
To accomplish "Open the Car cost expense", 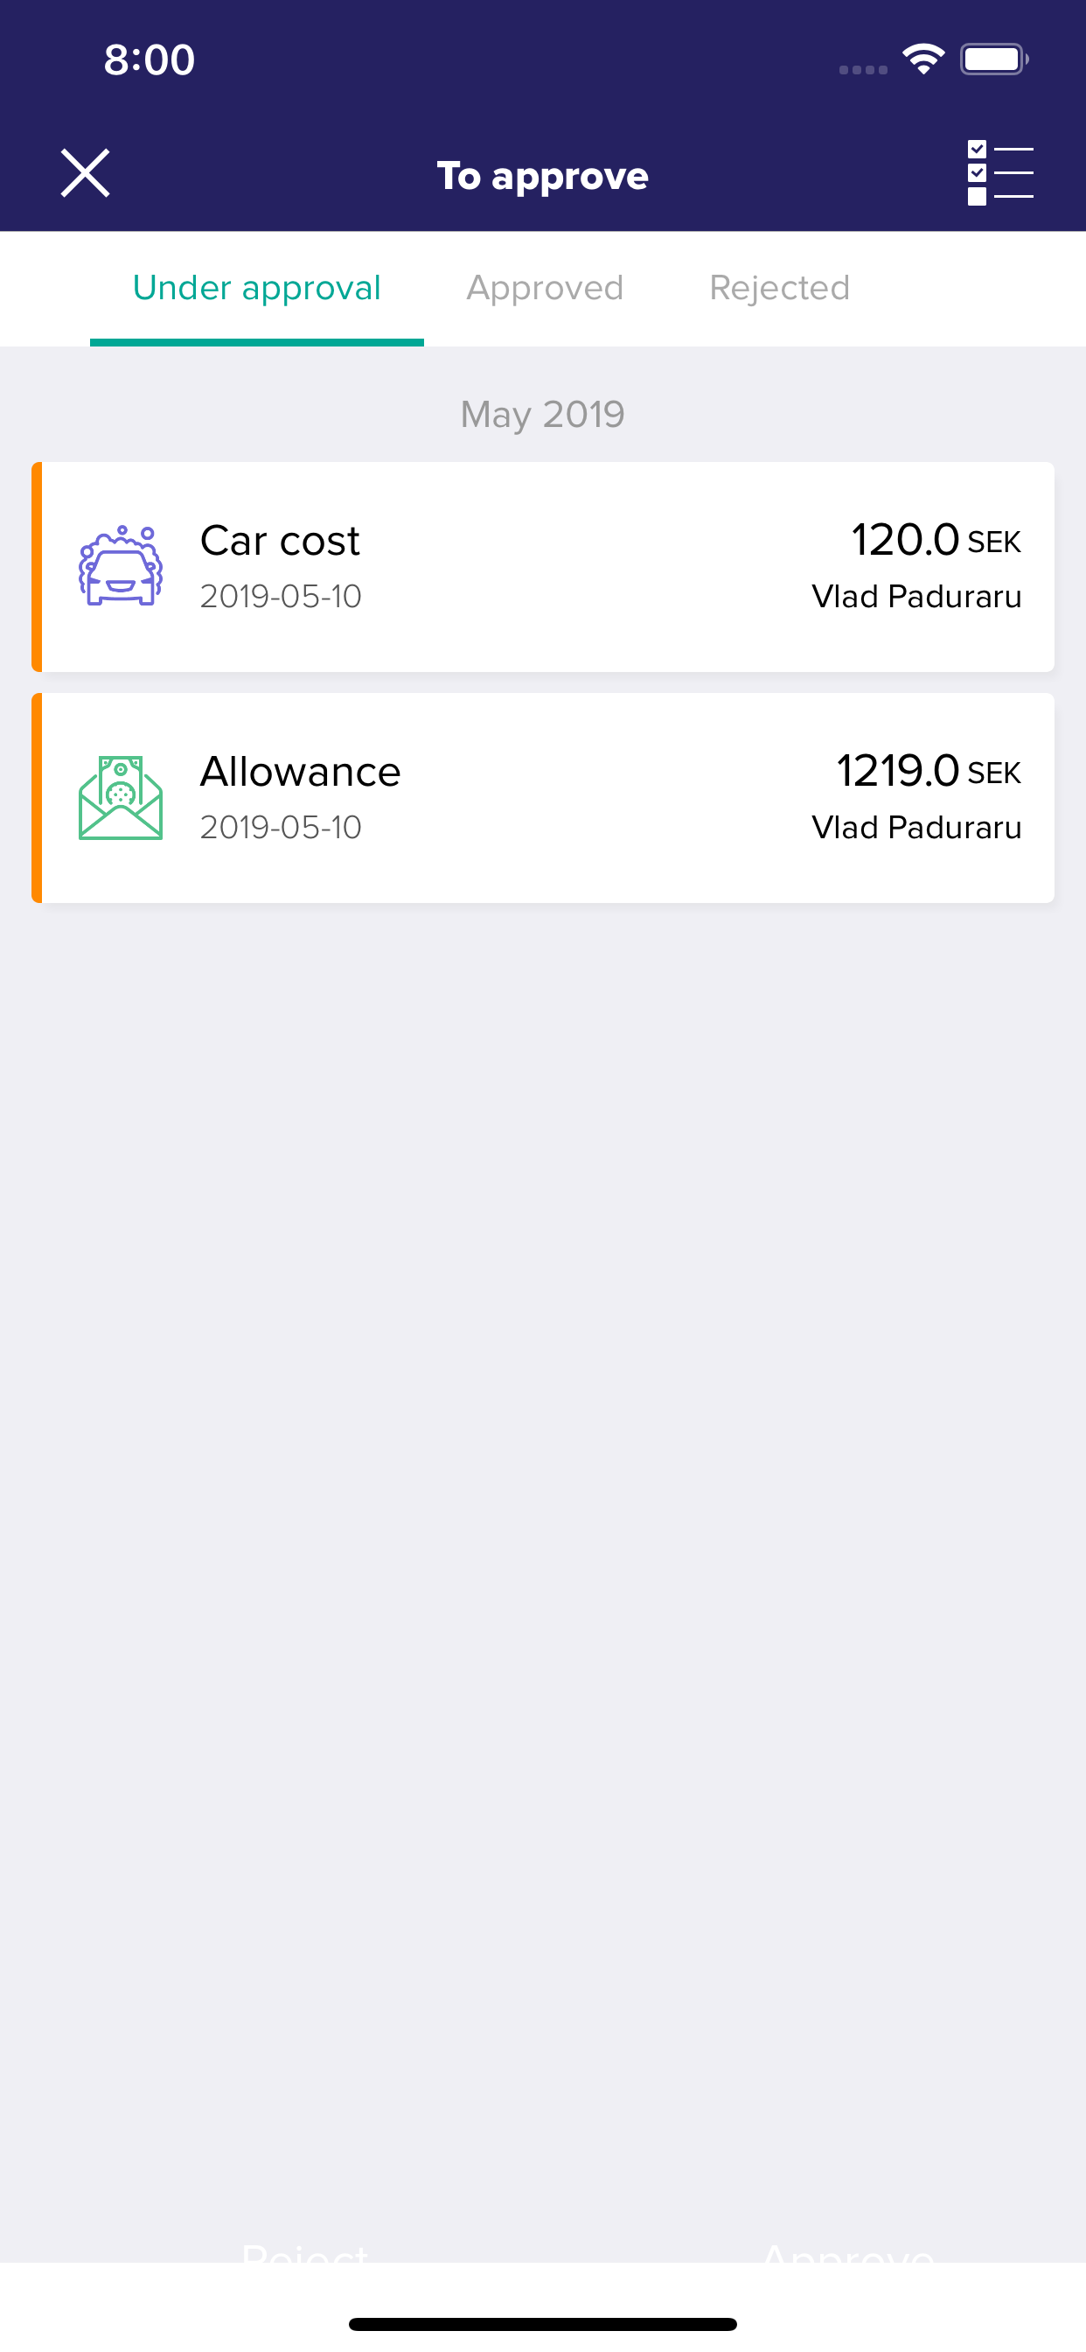I will pyautogui.click(x=543, y=567).
